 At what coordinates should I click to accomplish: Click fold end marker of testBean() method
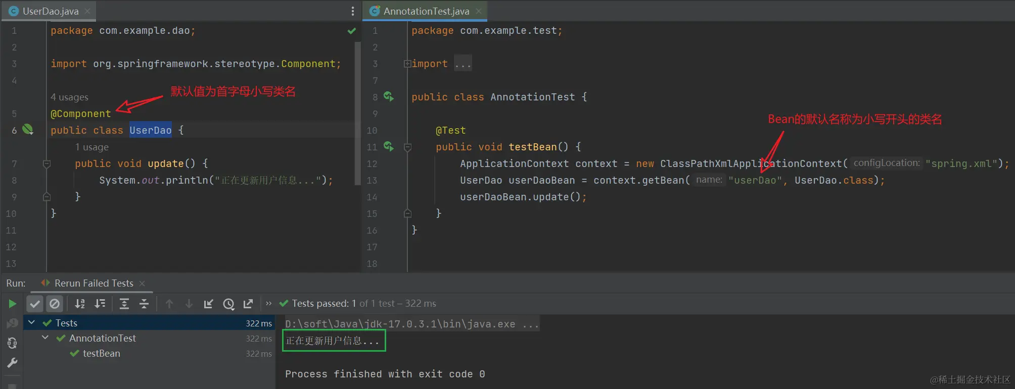(407, 213)
